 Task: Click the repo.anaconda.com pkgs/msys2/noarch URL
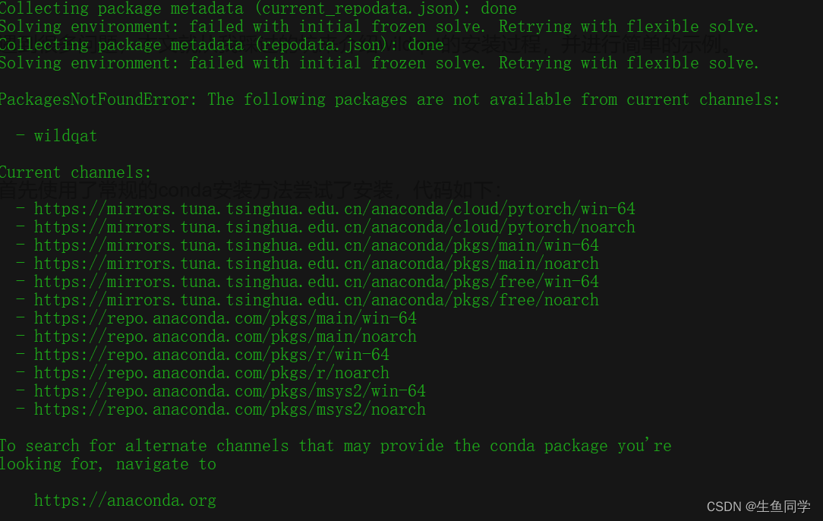coord(230,409)
